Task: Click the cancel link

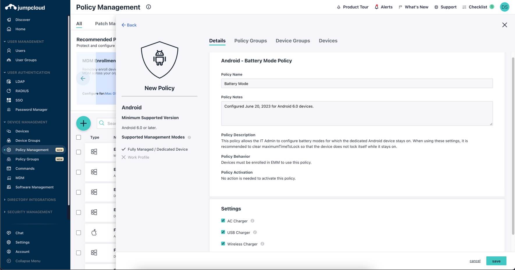Action: tap(475, 261)
